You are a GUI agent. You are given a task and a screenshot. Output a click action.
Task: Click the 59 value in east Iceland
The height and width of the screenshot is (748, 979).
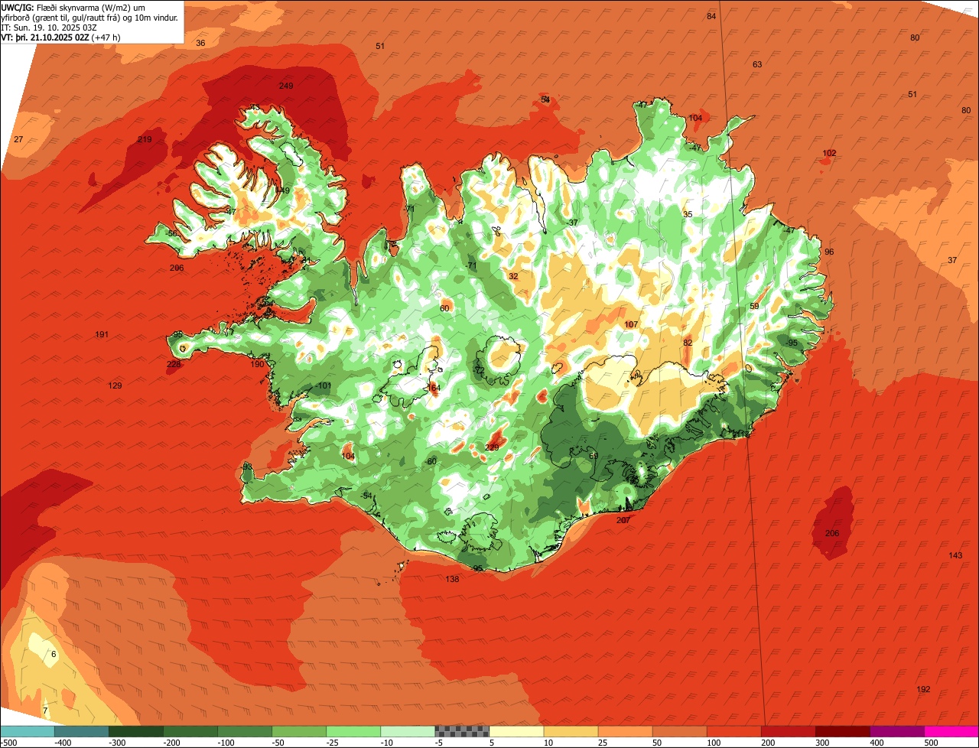click(754, 306)
